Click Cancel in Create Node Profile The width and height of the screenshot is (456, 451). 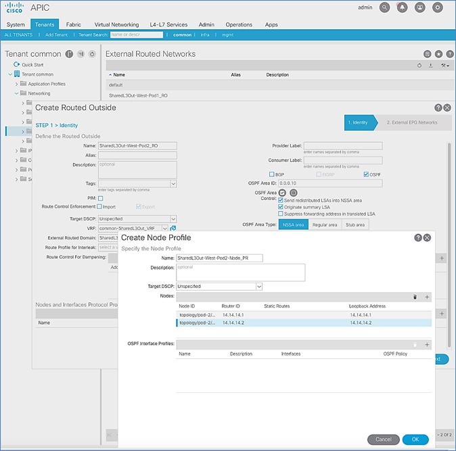[x=384, y=440]
